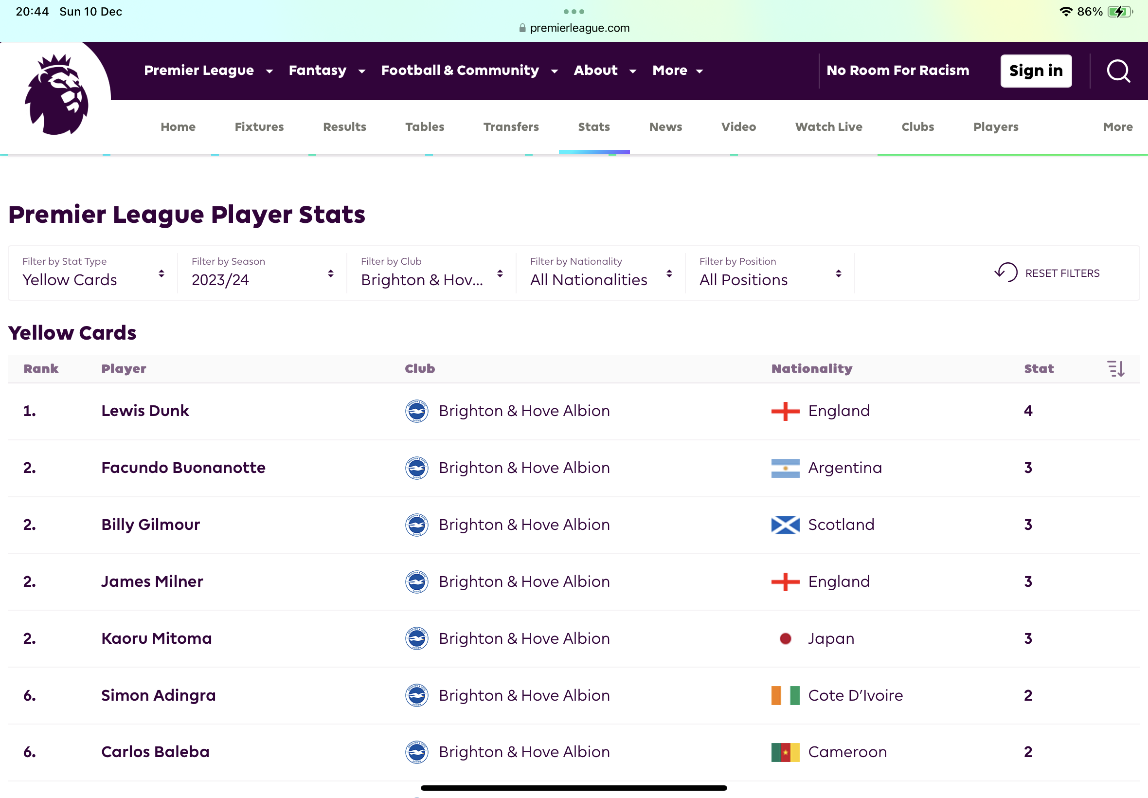Open the Fixtures tab
Viewport: 1148px width, 798px height.
coord(259,127)
